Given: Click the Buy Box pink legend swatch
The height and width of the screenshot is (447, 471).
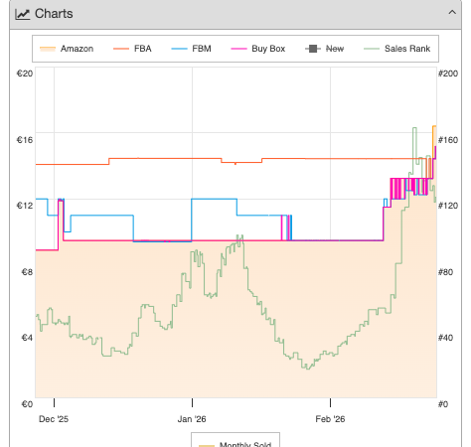Looking at the screenshot, I should (x=238, y=49).
